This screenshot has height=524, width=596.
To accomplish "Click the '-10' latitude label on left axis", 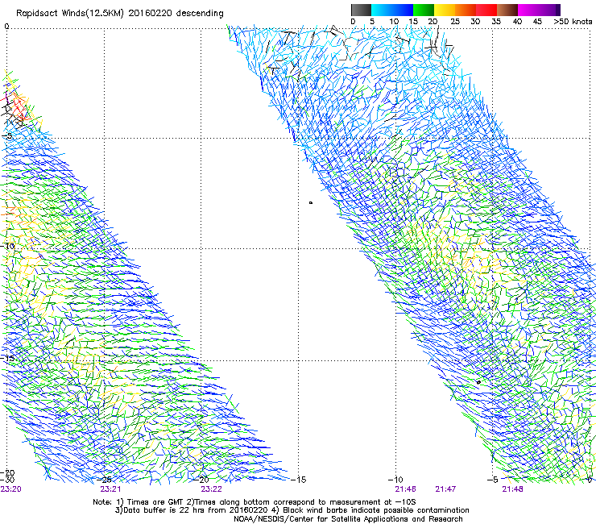I will point(7,246).
